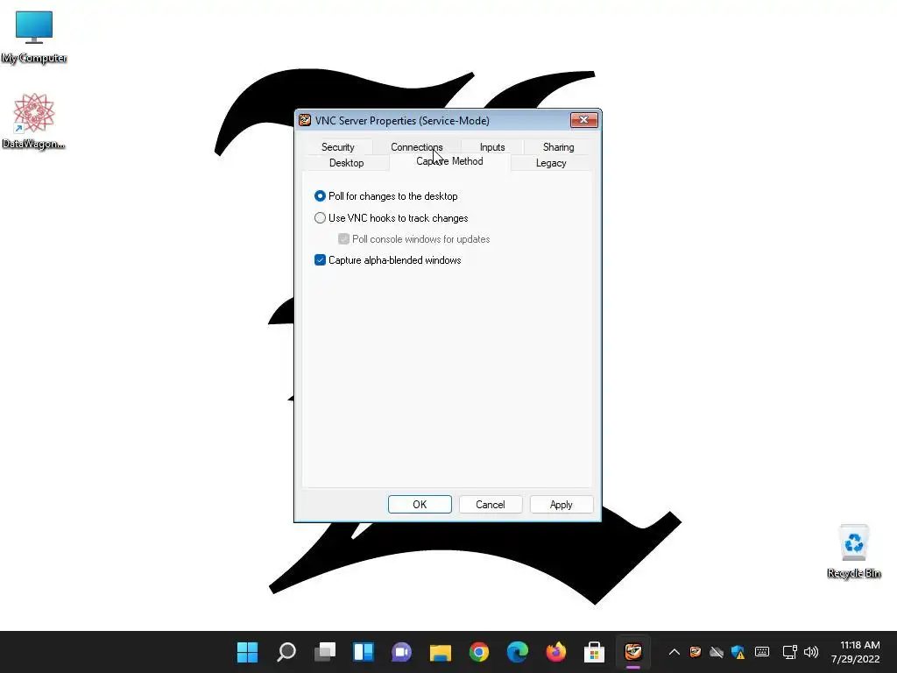
Task: Switch to the Sharing tab
Action: [x=558, y=147]
